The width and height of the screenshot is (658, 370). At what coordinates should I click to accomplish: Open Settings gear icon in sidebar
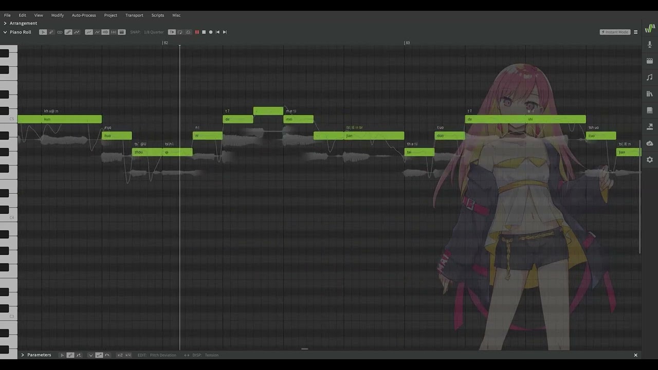click(x=650, y=160)
